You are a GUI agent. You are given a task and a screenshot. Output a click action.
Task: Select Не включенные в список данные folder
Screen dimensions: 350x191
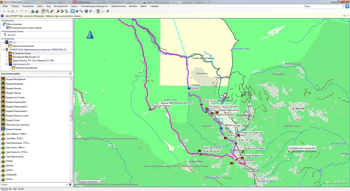tap(26, 28)
